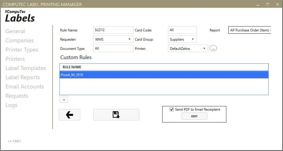Image resolution: width=283 pixels, height=151 pixels.
Task: Expand the Card Group dropdown
Action: (182, 39)
